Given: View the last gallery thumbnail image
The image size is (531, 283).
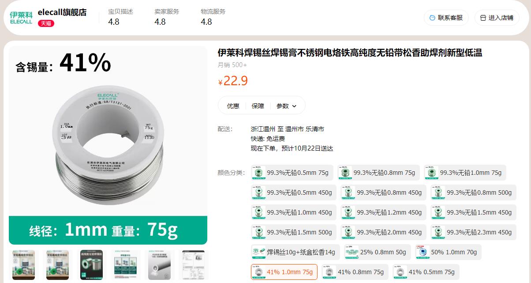Looking at the screenshot, I should (194, 265).
